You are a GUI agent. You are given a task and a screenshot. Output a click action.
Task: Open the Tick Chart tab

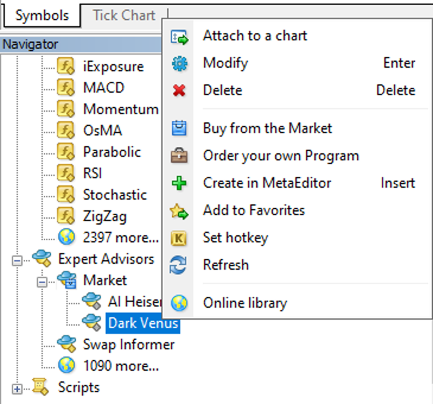pos(124,15)
